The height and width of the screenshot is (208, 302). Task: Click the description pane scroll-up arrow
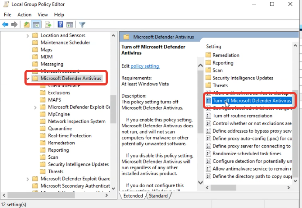point(200,65)
